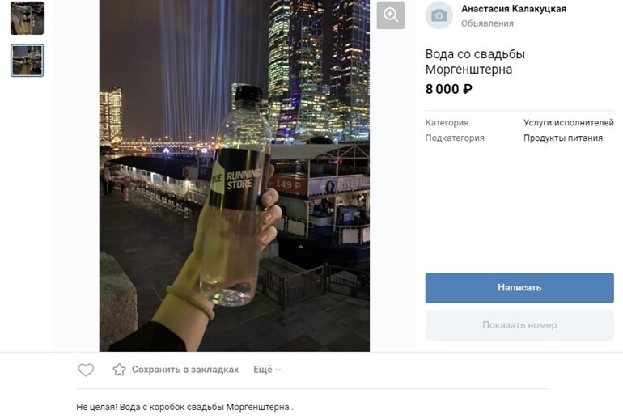This screenshot has height=419, width=623.
Task: Open category Услуги исполнителей
Action: pos(568,123)
